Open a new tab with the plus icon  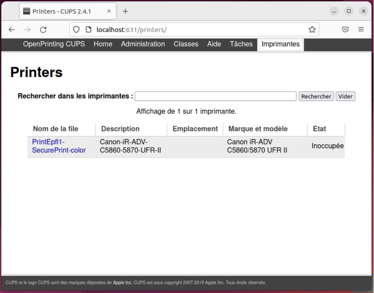(125, 11)
